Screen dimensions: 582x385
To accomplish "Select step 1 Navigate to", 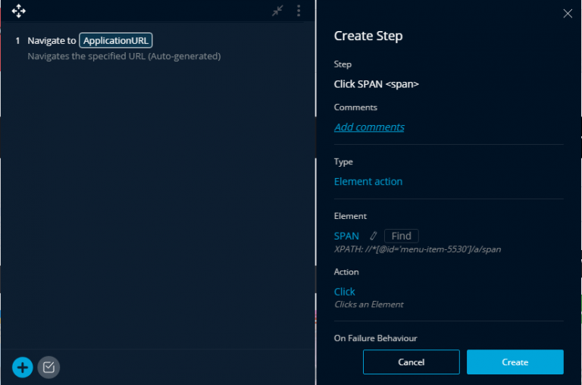I will pos(52,41).
